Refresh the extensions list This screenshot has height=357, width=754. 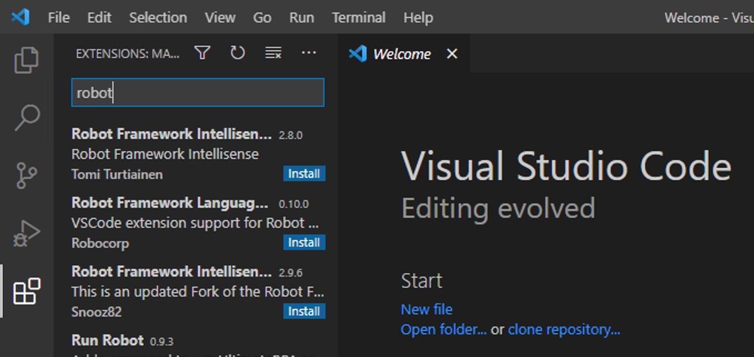(238, 53)
